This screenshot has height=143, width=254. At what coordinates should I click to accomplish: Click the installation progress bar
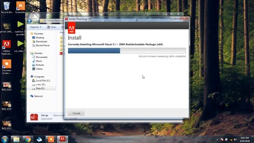(127, 50)
